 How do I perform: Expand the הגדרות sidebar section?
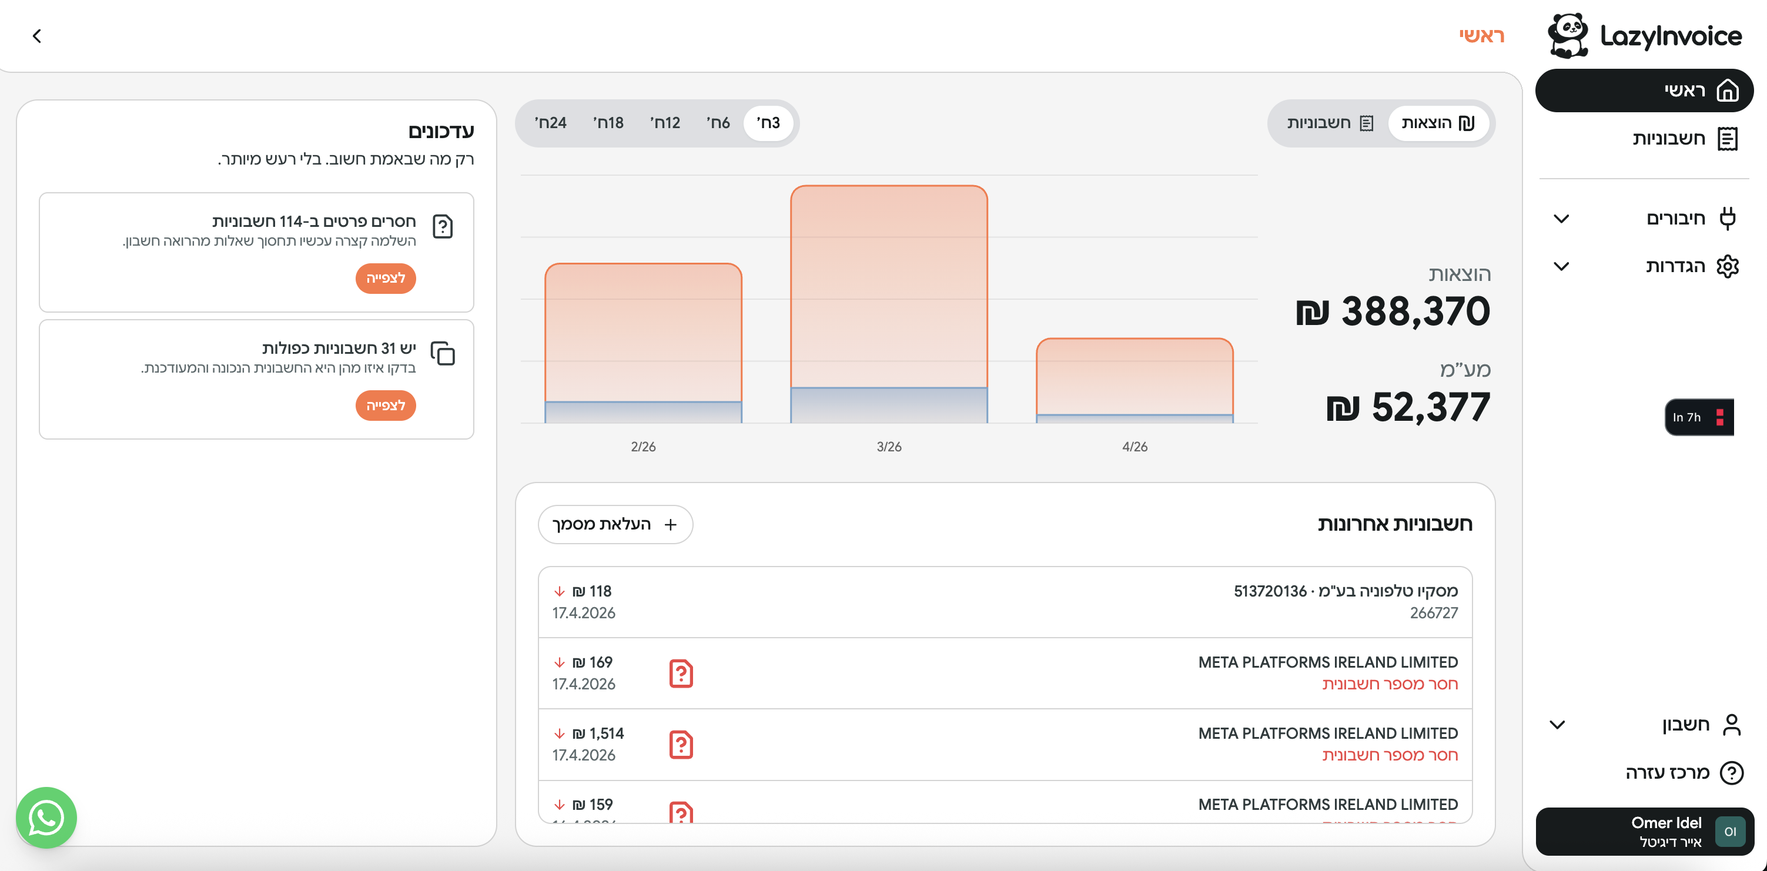(1561, 266)
